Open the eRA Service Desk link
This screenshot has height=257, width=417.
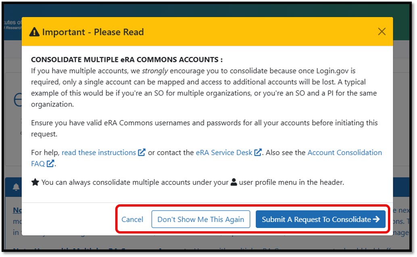click(x=224, y=153)
